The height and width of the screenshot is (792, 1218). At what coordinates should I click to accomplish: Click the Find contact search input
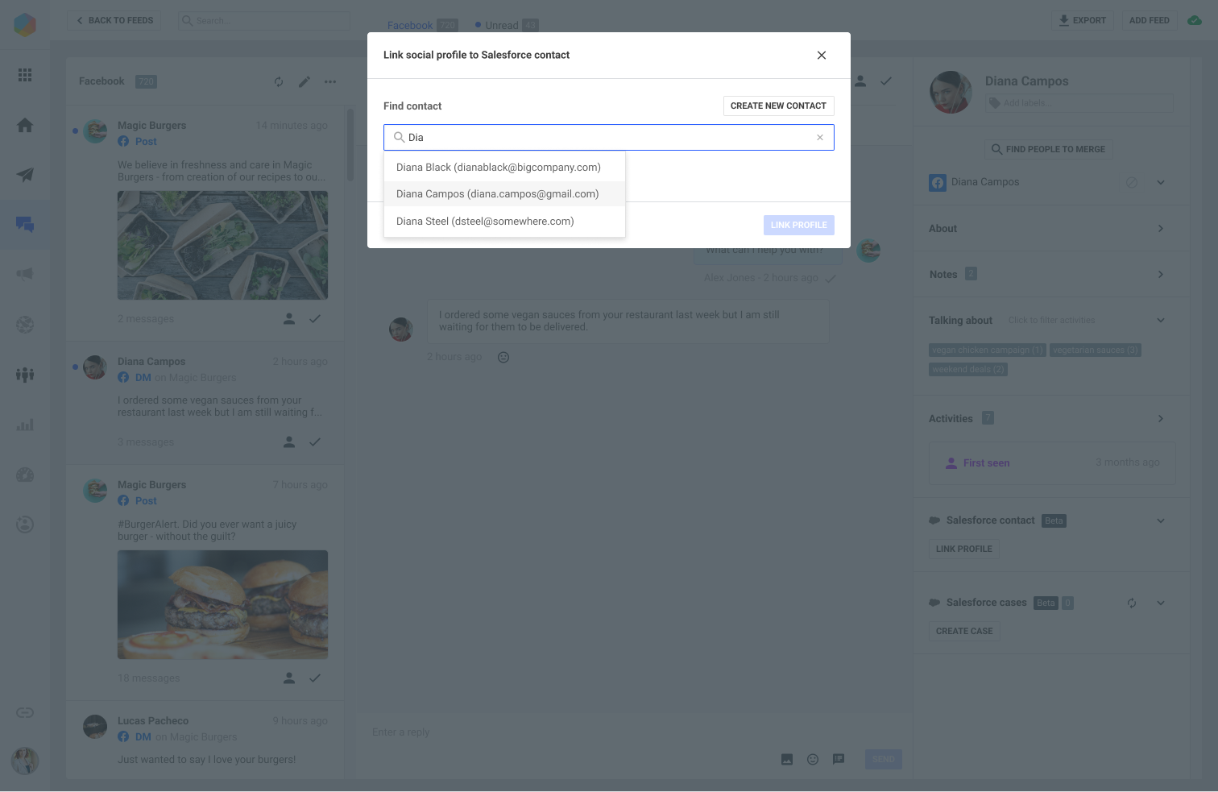point(609,138)
